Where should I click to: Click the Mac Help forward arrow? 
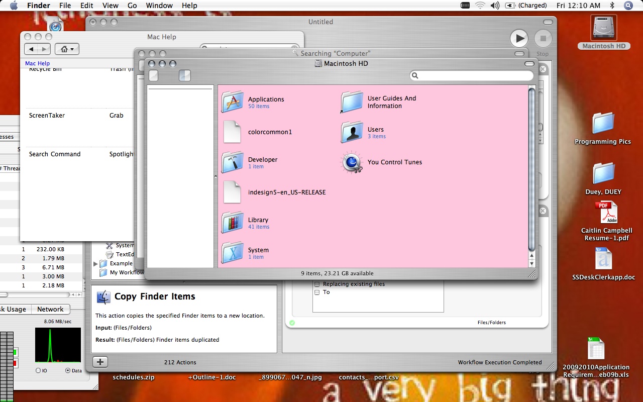pyautogui.click(x=44, y=49)
